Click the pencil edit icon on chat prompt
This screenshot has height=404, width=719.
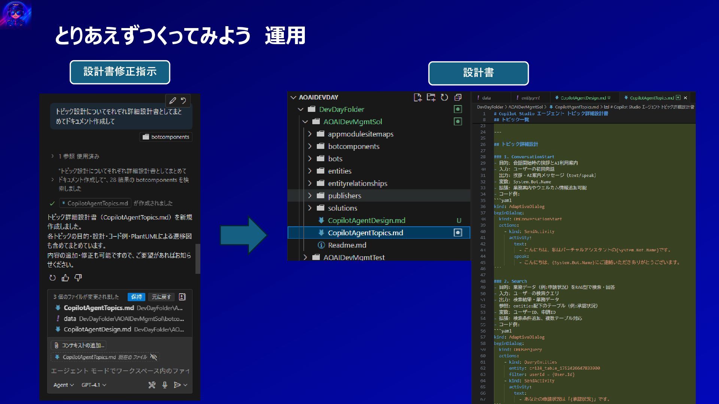pos(173,101)
